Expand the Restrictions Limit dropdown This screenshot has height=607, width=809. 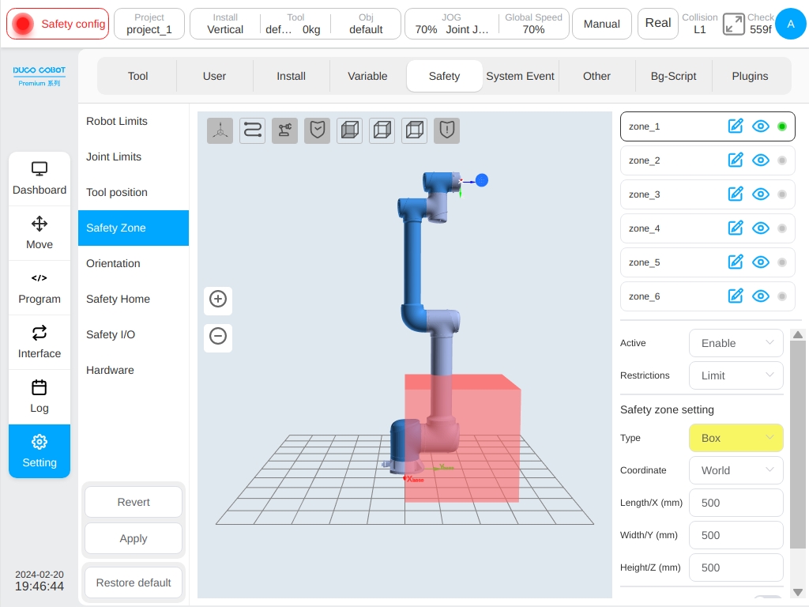(736, 375)
